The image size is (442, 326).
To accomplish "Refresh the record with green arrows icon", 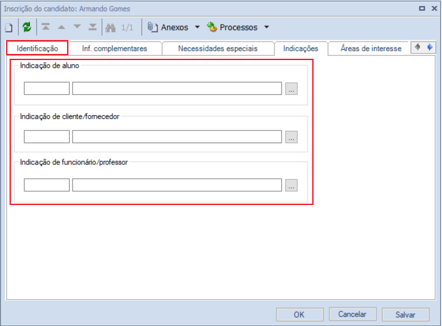I will (x=27, y=27).
